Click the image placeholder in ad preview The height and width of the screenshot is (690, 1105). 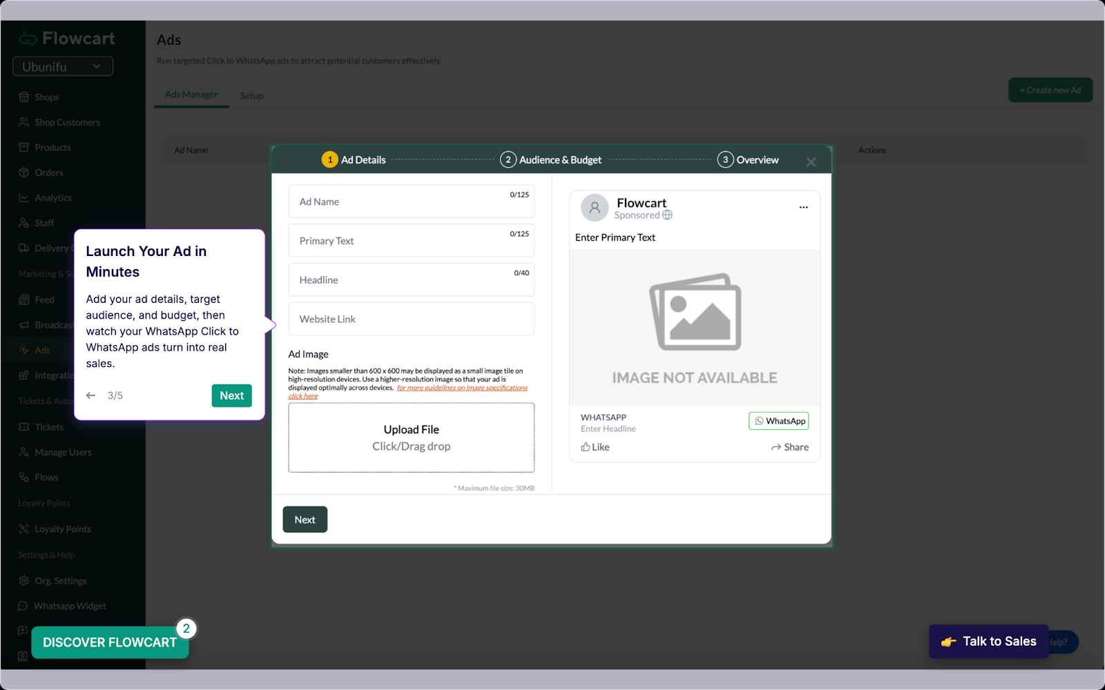[x=695, y=328]
